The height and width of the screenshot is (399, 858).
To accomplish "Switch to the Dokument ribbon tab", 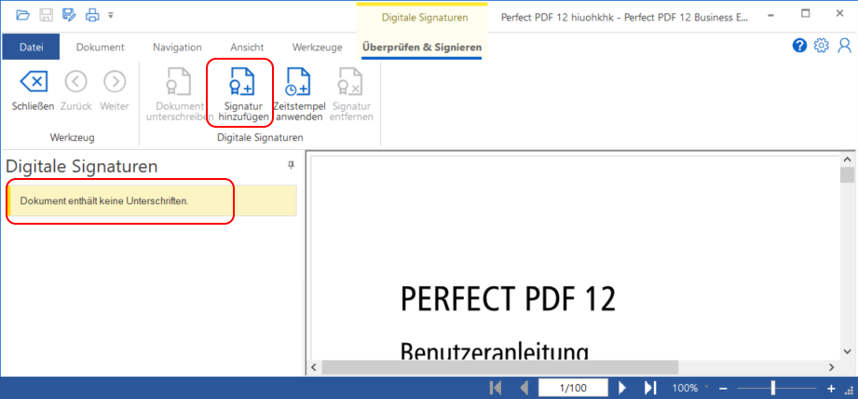I will click(100, 47).
